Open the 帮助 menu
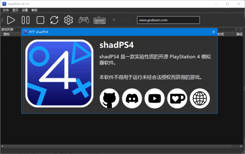The height and width of the screenshot is (154, 245). [x=34, y=10]
